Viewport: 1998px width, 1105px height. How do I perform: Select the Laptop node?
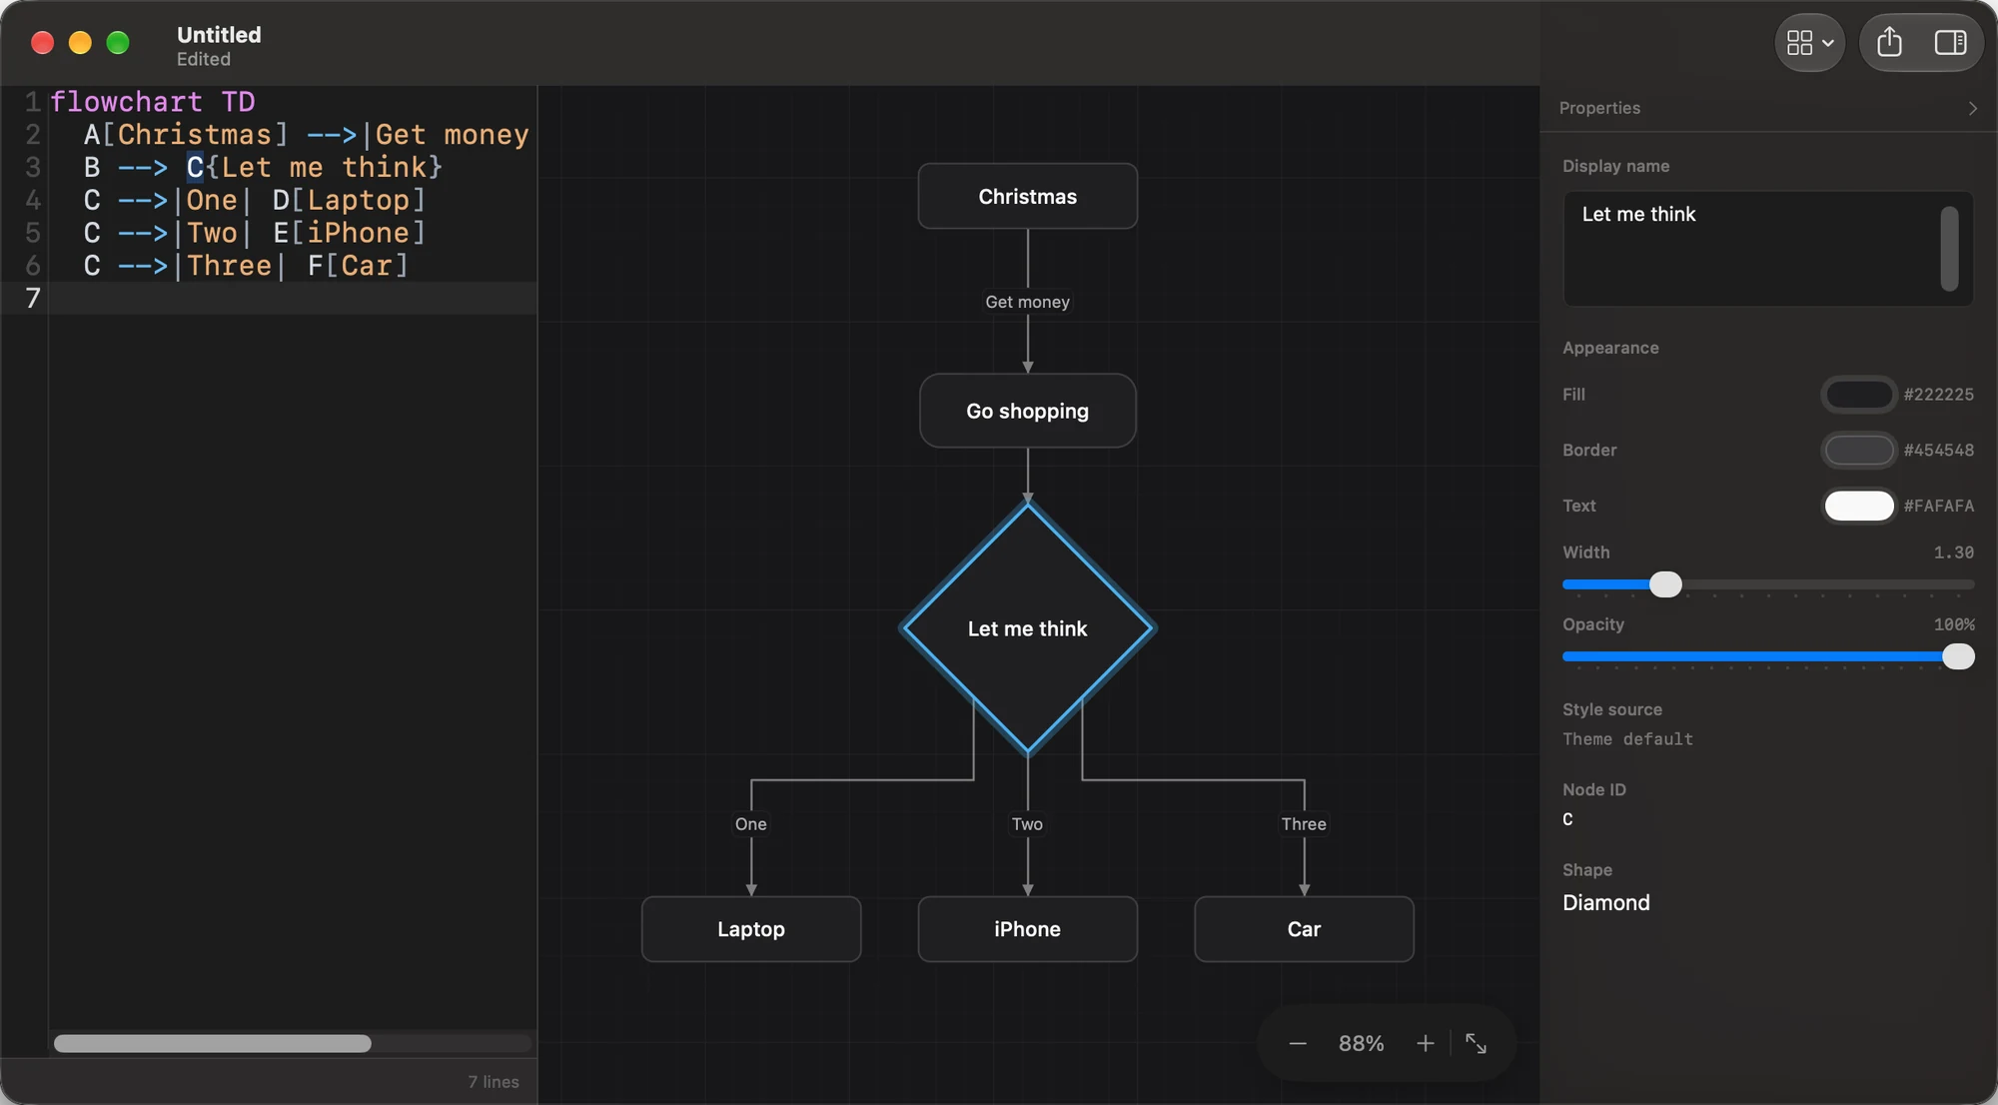pyautogui.click(x=751, y=929)
